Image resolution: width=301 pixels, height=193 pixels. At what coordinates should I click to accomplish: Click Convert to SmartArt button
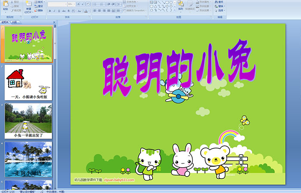[135, 11]
